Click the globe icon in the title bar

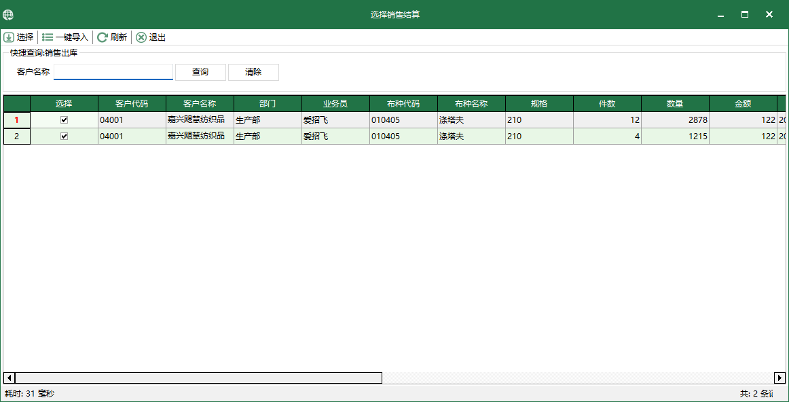(9, 14)
